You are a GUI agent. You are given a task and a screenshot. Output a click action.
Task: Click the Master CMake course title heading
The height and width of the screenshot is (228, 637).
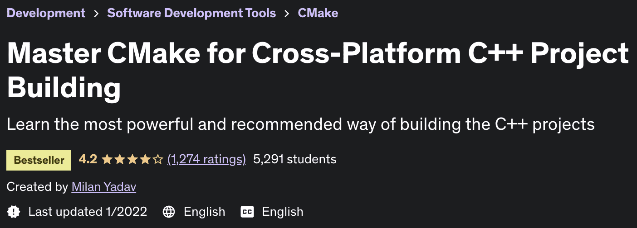(318, 70)
